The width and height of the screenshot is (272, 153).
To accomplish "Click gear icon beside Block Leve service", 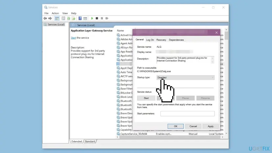I will click(118, 97).
